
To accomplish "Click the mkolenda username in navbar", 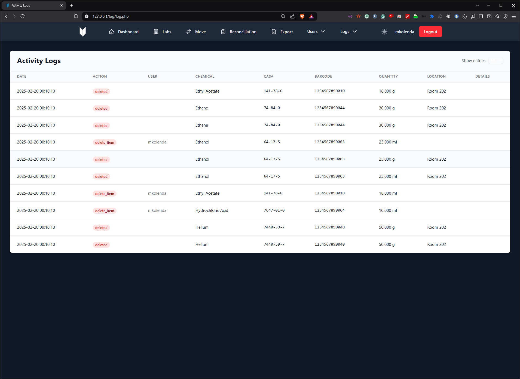I will point(404,32).
